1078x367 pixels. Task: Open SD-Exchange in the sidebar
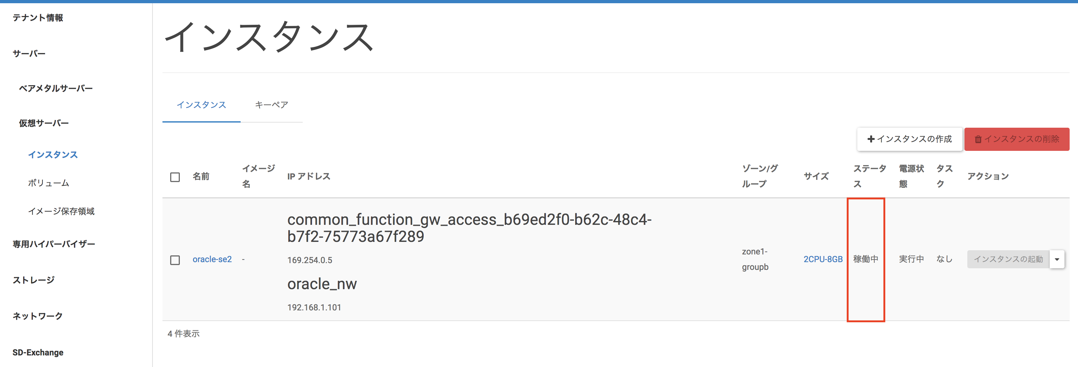[x=38, y=352]
